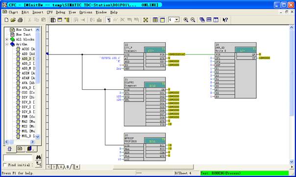Toggle the Find initial checkbox

point(5,165)
